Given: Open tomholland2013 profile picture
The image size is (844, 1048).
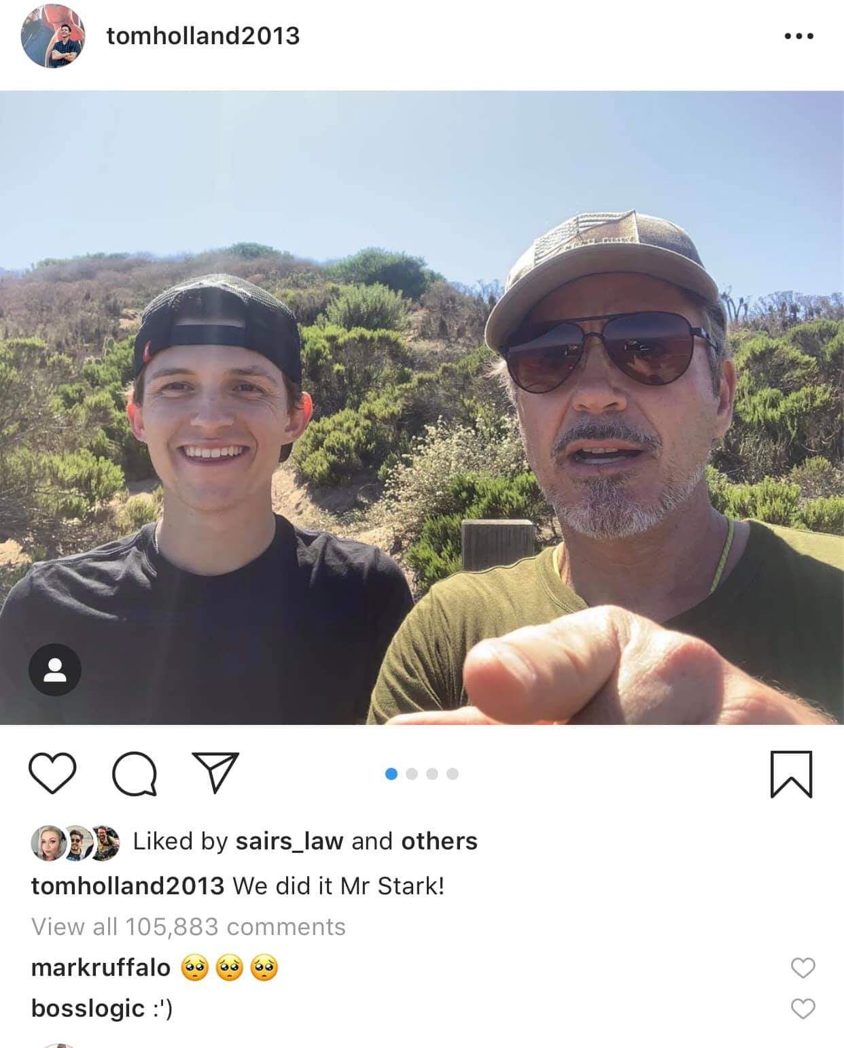Looking at the screenshot, I should tap(53, 36).
